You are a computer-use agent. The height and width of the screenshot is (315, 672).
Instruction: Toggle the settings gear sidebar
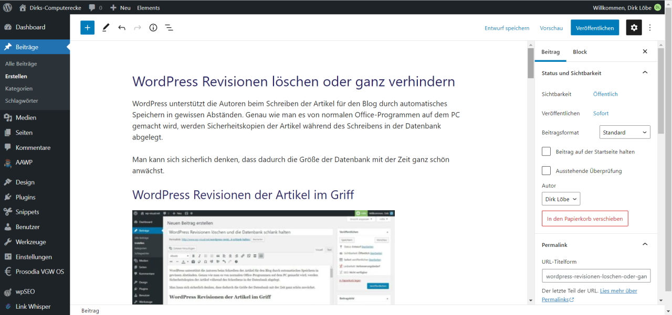pos(634,28)
